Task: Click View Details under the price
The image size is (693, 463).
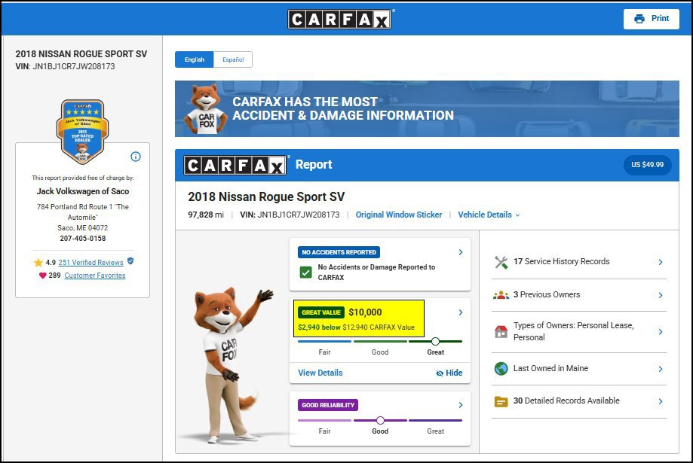Action: click(x=320, y=373)
